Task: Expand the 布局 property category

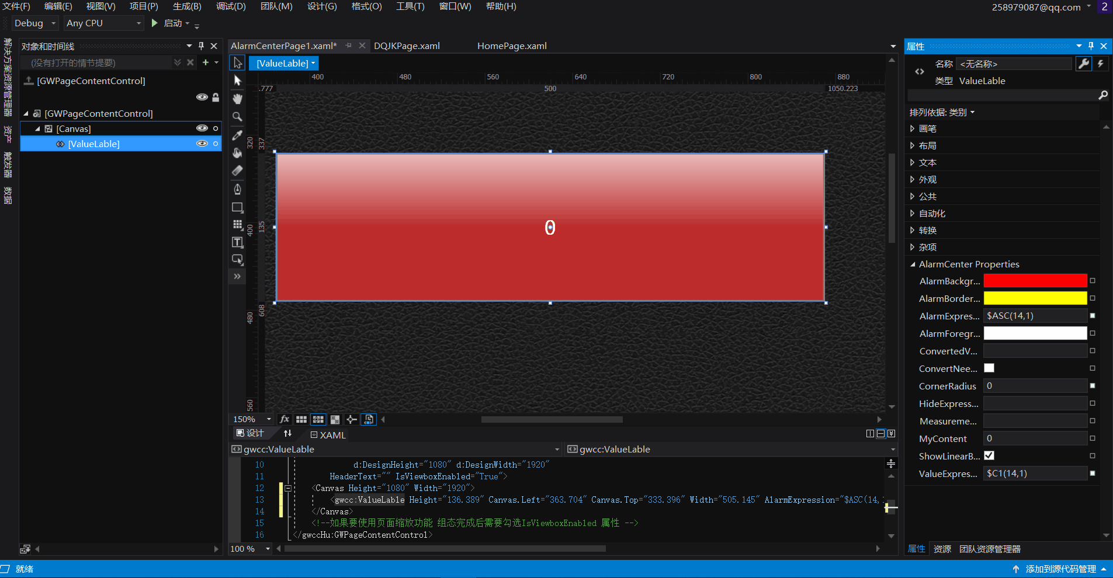Action: pos(913,145)
